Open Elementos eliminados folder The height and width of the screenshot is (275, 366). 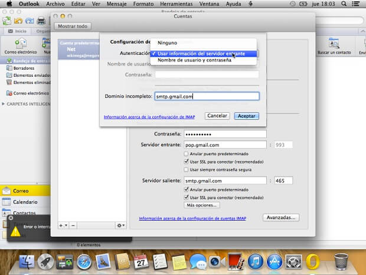click(x=28, y=83)
